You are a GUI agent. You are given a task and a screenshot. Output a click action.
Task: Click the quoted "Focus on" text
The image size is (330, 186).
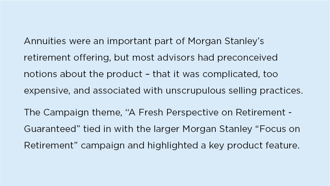coord(278,129)
